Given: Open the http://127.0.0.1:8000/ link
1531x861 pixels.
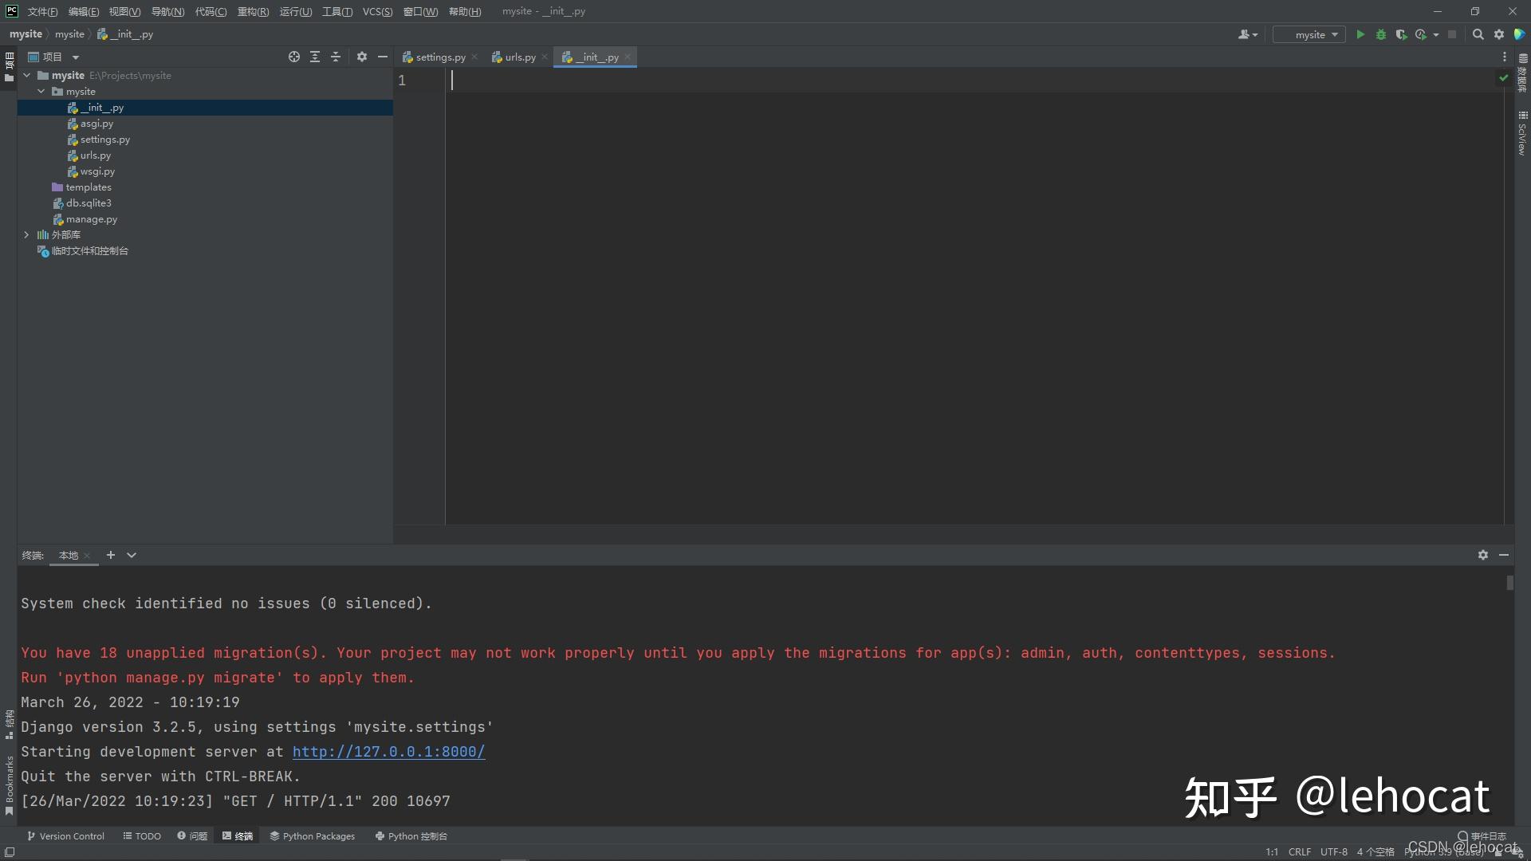Looking at the screenshot, I should pos(388,751).
